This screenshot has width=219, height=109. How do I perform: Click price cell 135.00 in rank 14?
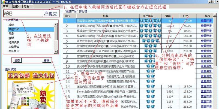tap(188, 86)
